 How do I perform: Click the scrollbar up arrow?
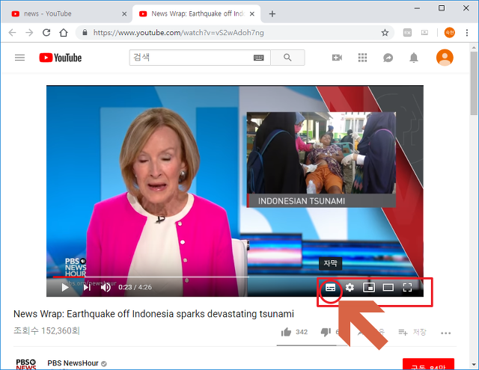(x=474, y=48)
